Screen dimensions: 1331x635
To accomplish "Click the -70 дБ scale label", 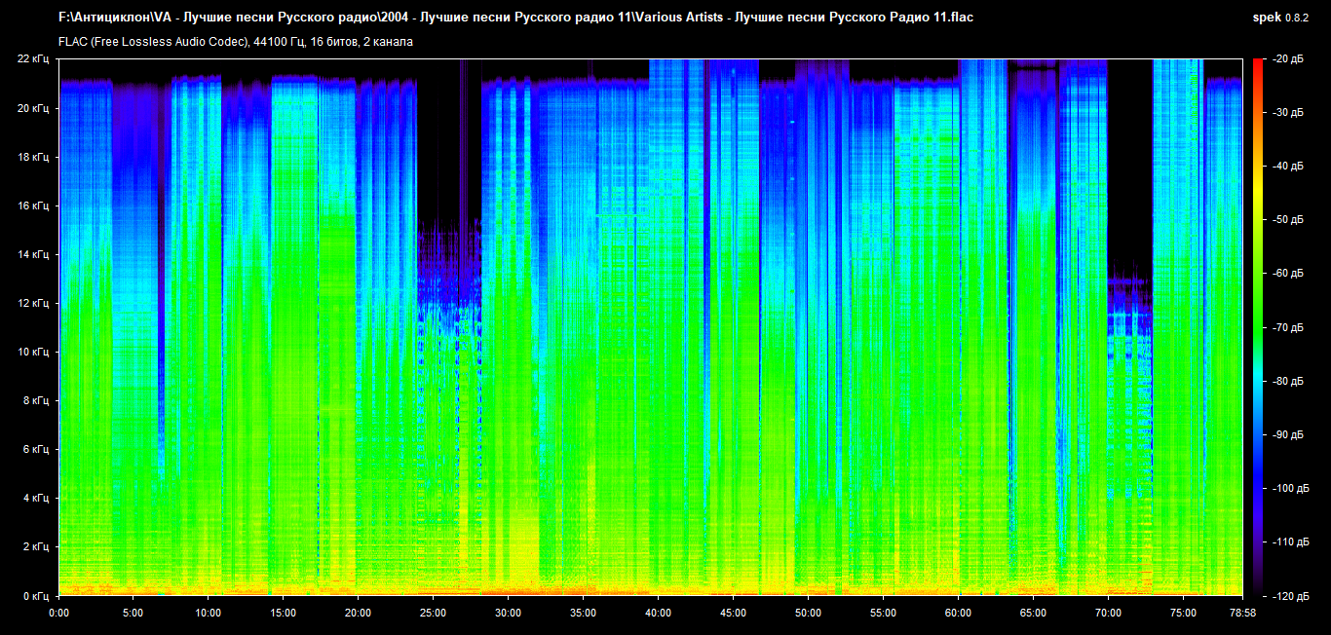I will [1287, 327].
